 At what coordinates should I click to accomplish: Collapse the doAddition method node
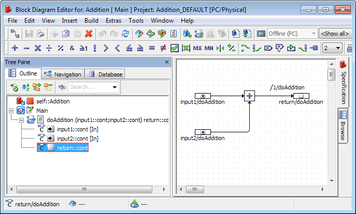click(x=21, y=120)
